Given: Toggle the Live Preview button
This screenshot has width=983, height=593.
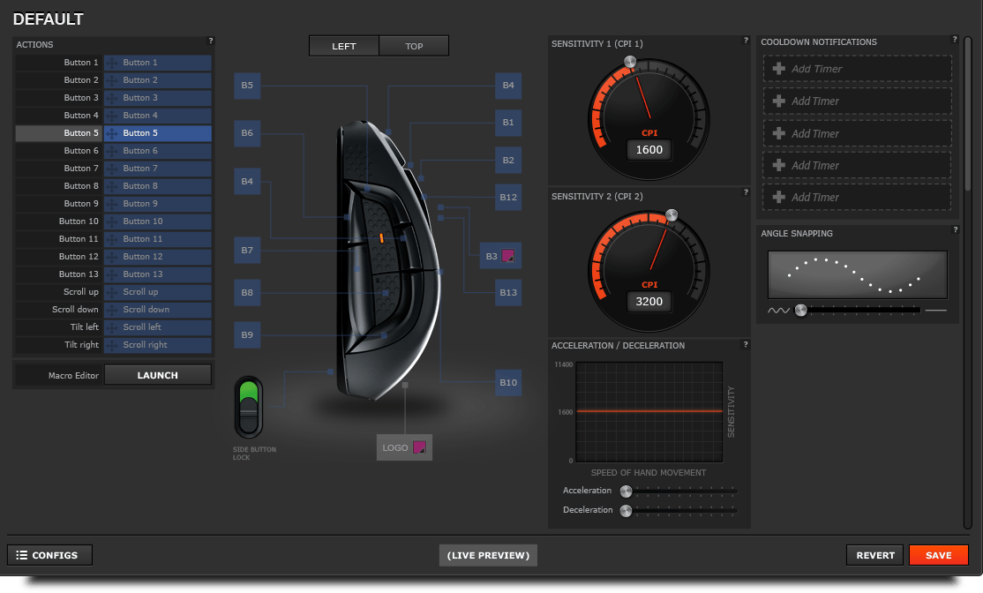Looking at the screenshot, I should [x=488, y=555].
